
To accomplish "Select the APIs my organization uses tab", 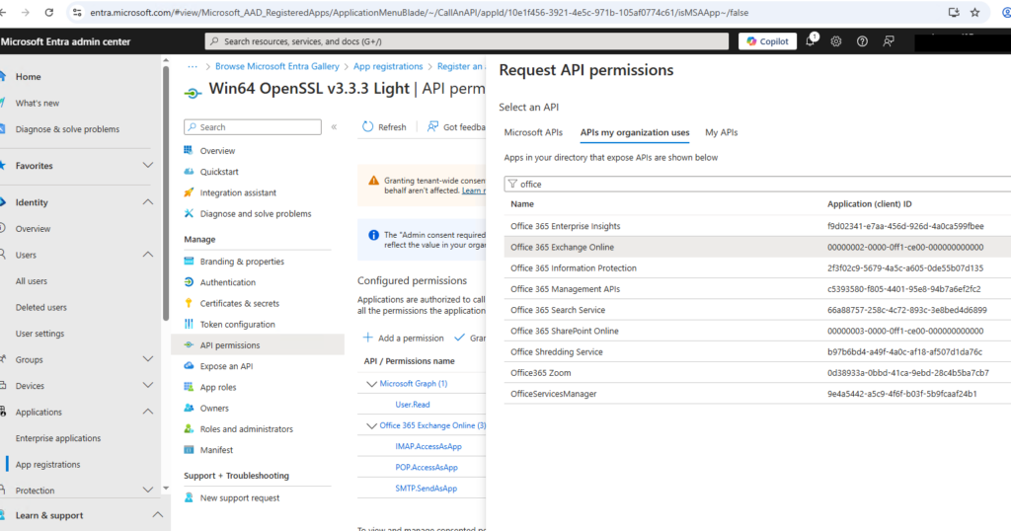I will click(635, 132).
